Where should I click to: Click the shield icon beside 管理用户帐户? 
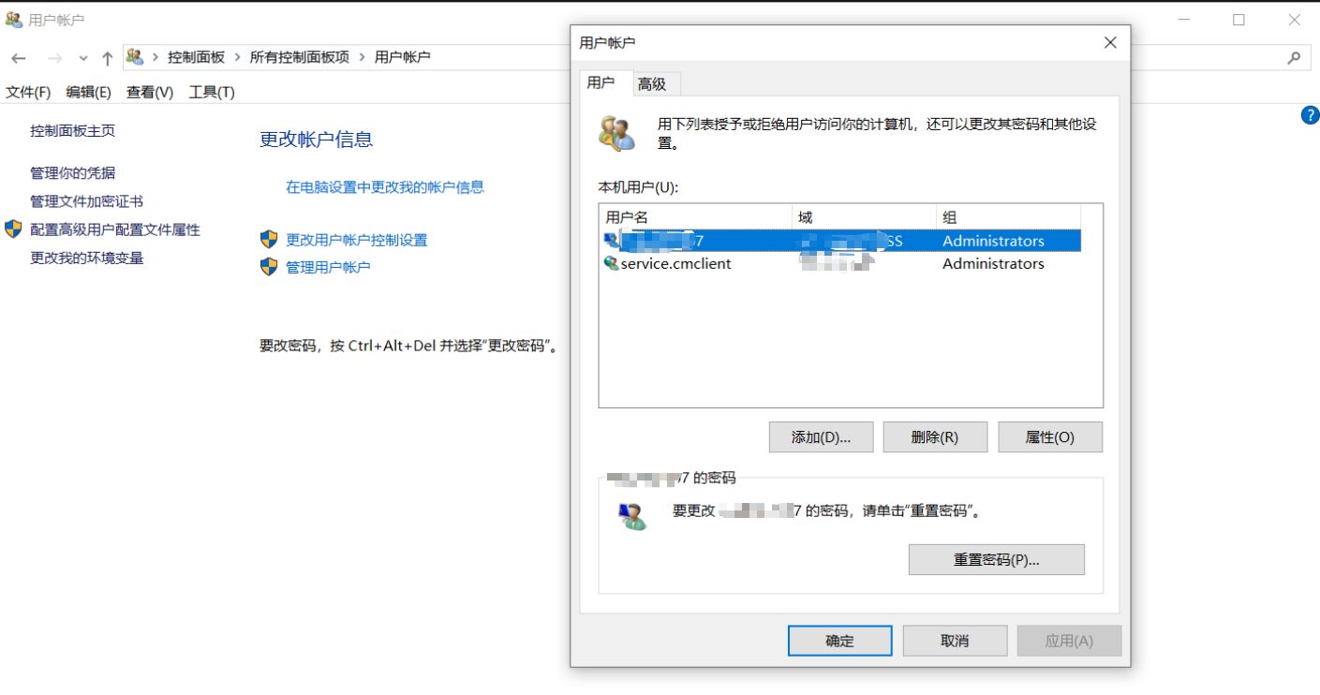pos(269,267)
